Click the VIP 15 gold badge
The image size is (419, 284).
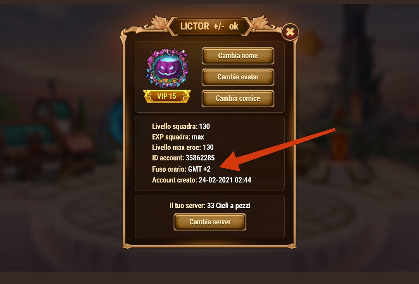coord(167,96)
